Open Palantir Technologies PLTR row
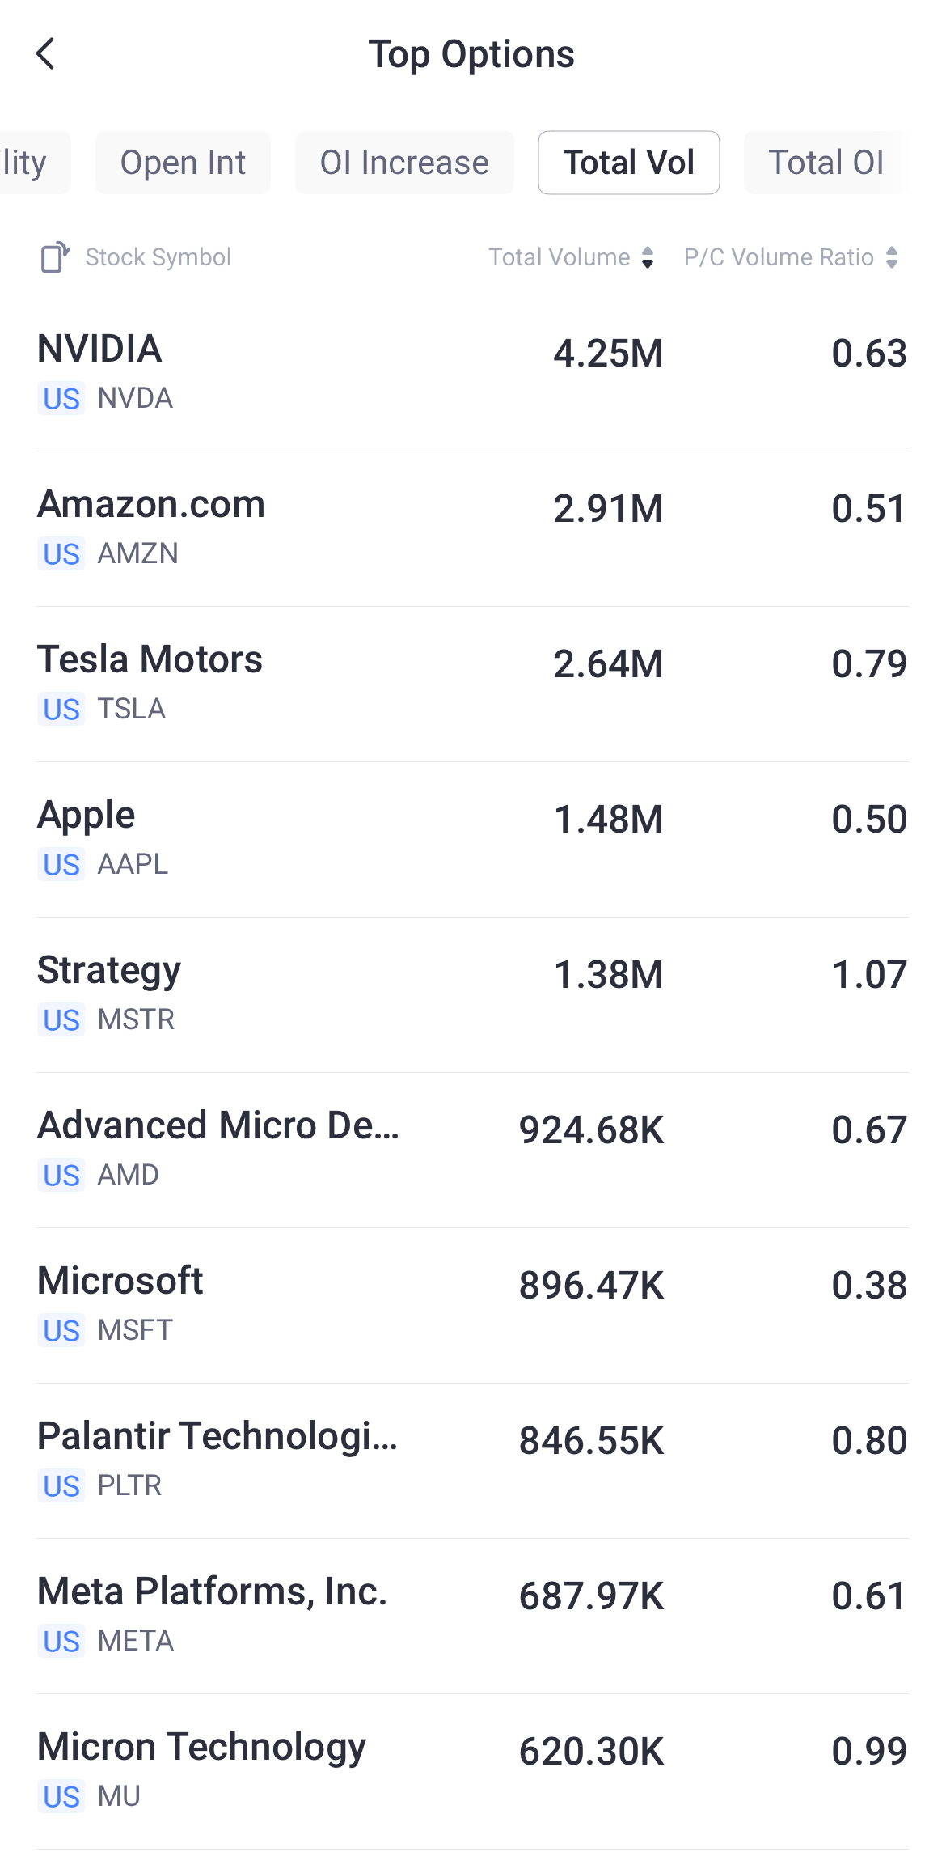The height and width of the screenshot is (1852, 946). tap(473, 1460)
